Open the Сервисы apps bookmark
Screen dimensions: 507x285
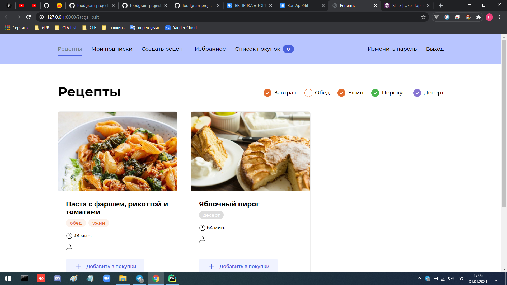coord(17,28)
